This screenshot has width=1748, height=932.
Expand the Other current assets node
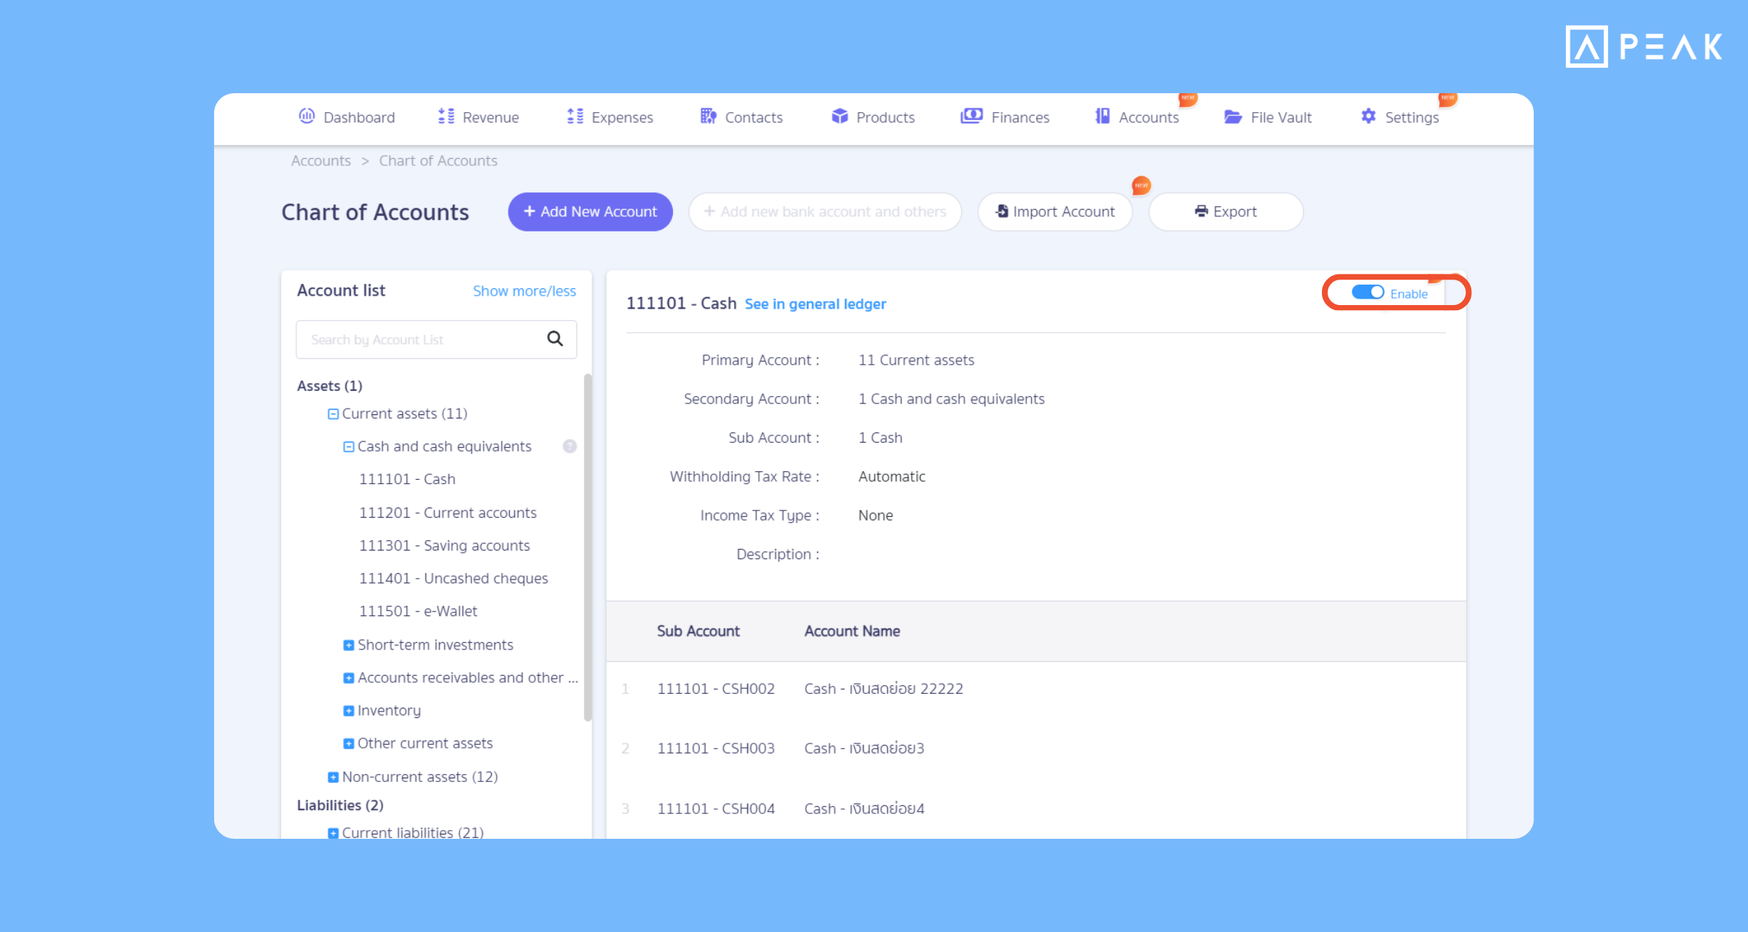[x=348, y=743]
